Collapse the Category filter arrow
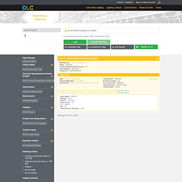Viewport: 182px width, 182px height. [x=52, y=107]
